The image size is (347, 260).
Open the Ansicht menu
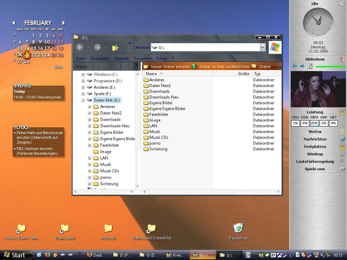[122, 59]
